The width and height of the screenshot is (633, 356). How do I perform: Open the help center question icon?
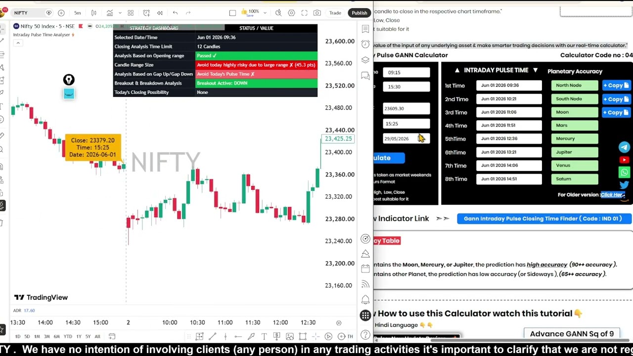point(365,334)
